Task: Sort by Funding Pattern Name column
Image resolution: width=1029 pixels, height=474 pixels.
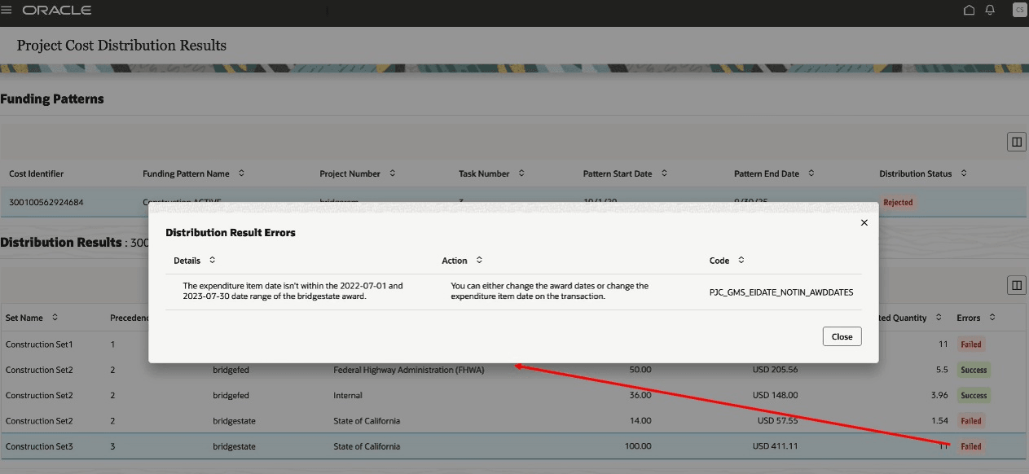Action: [241, 173]
